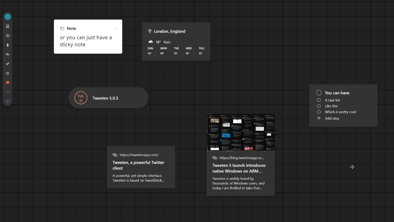Open the Note card's three-dot menu
Screen dimensions: 394x222
pos(115,29)
